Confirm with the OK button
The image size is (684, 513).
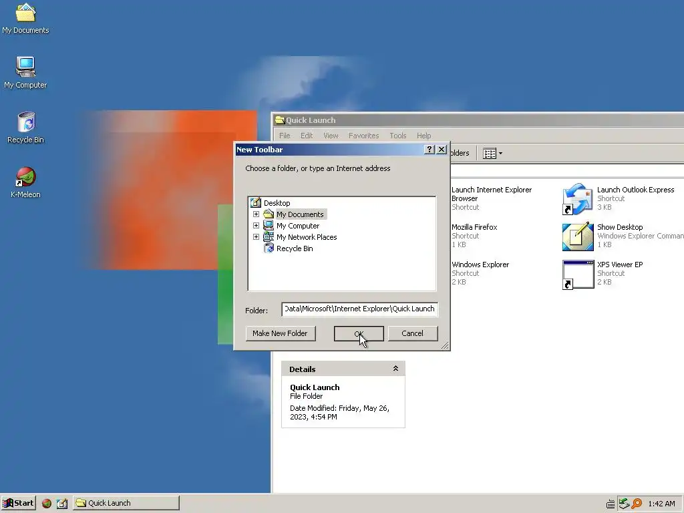tap(359, 333)
